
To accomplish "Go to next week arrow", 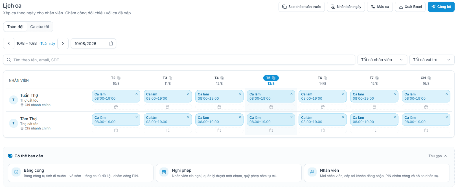I will coord(63,43).
